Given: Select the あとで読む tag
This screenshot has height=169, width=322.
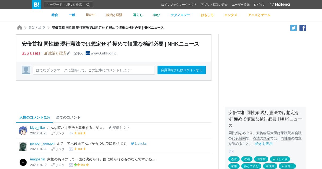Looking at the screenshot, I should (251, 166).
